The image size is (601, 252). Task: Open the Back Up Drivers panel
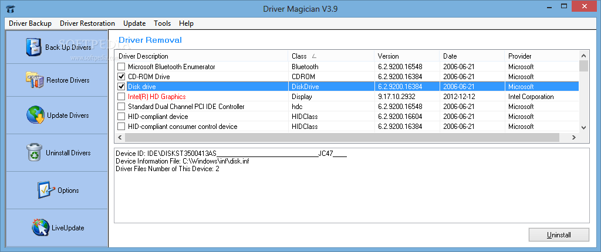(57, 47)
